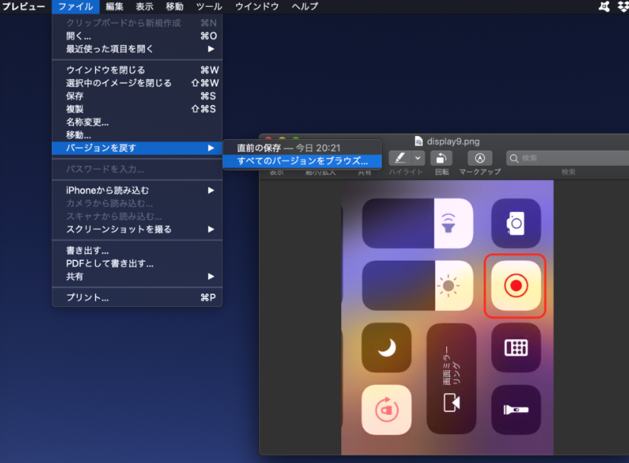Choose PDFとして書き出す...

coord(137,264)
